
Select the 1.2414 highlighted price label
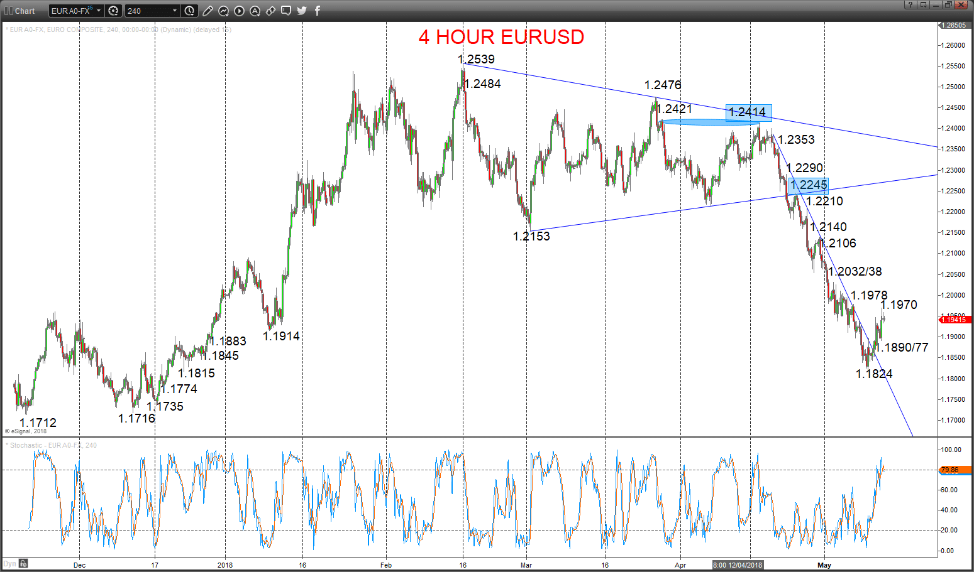(748, 112)
